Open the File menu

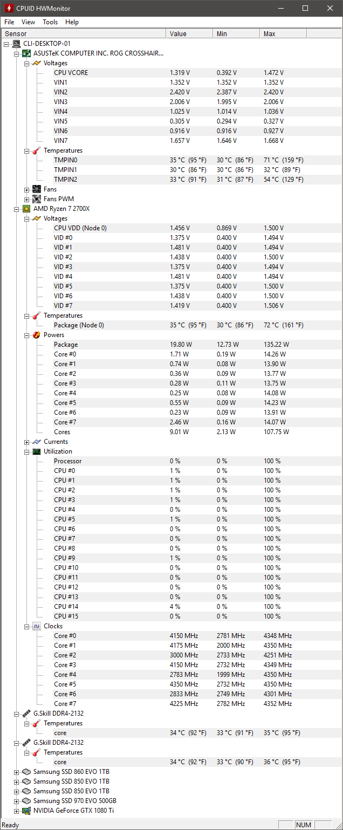(x=9, y=22)
